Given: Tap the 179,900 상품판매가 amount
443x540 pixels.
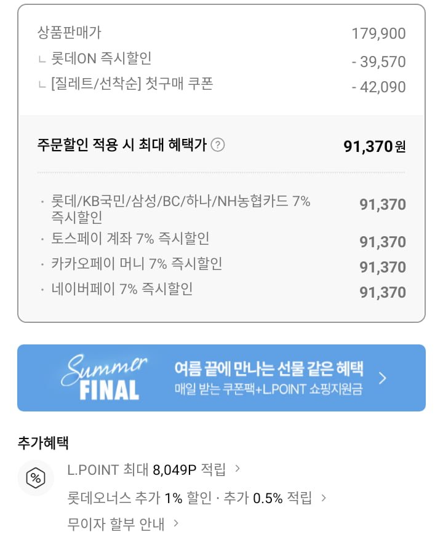Looking at the screenshot, I should coord(378,33).
